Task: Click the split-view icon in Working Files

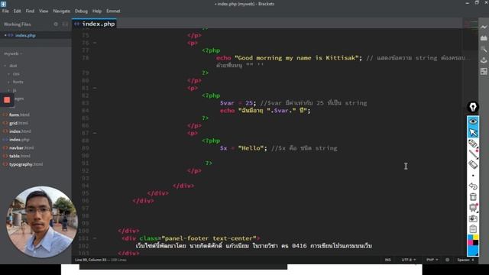Action: 65,24
